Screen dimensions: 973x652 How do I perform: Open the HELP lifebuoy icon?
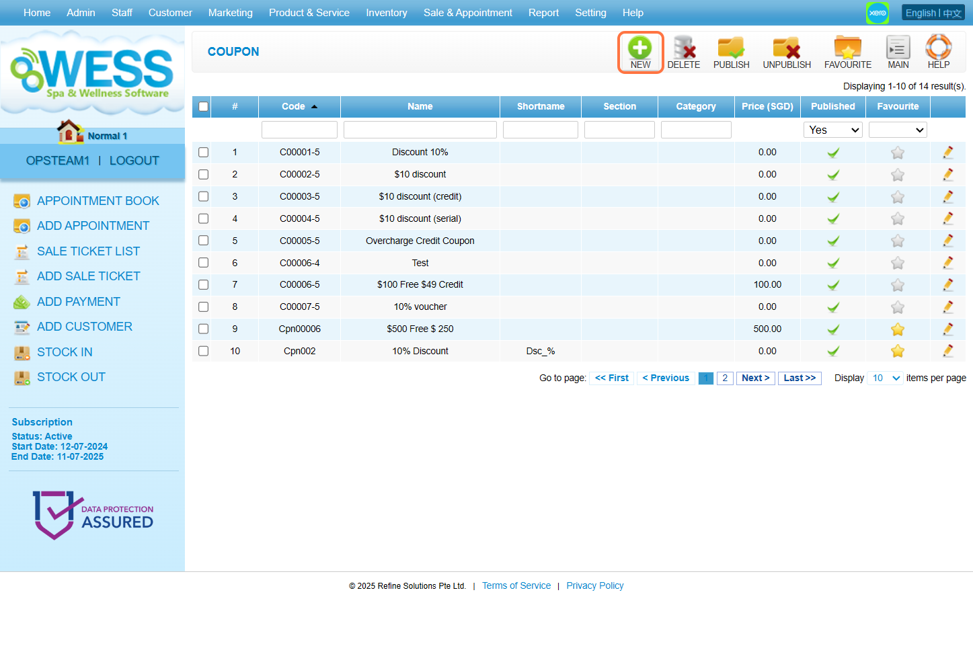938,49
